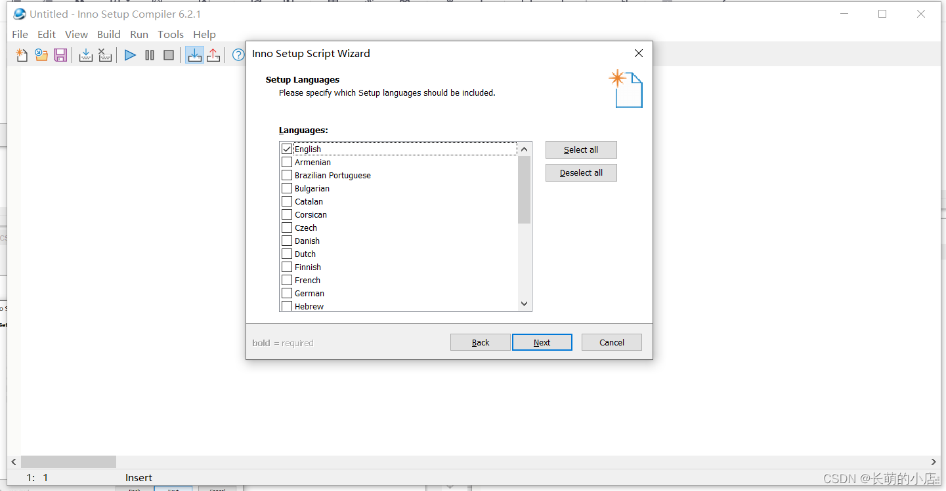Screen dimensions: 946x491
Task: Click the Insert status bar indicator
Action: (x=139, y=478)
